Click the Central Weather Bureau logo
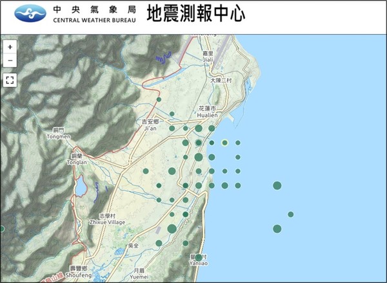The height and width of the screenshot is (283, 387). 30,14
